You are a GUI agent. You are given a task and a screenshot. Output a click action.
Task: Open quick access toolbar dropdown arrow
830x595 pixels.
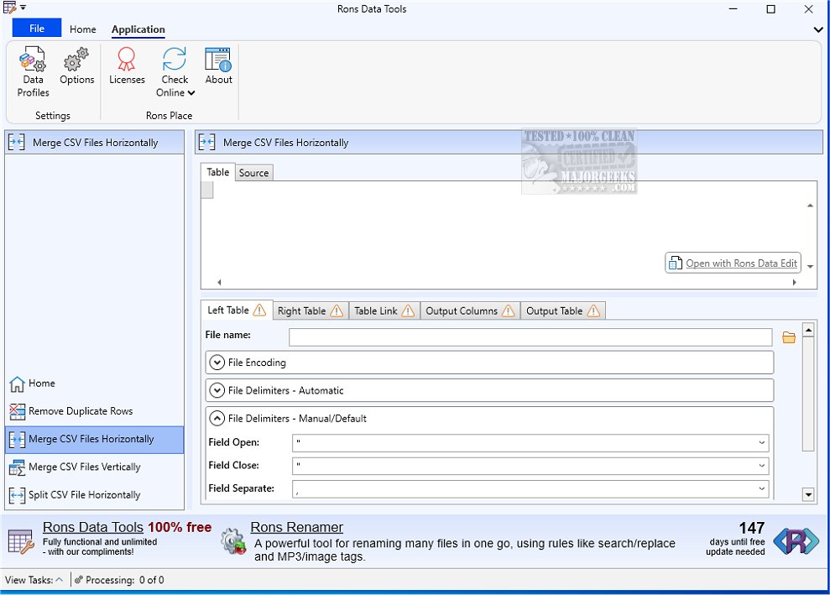pyautogui.click(x=23, y=8)
